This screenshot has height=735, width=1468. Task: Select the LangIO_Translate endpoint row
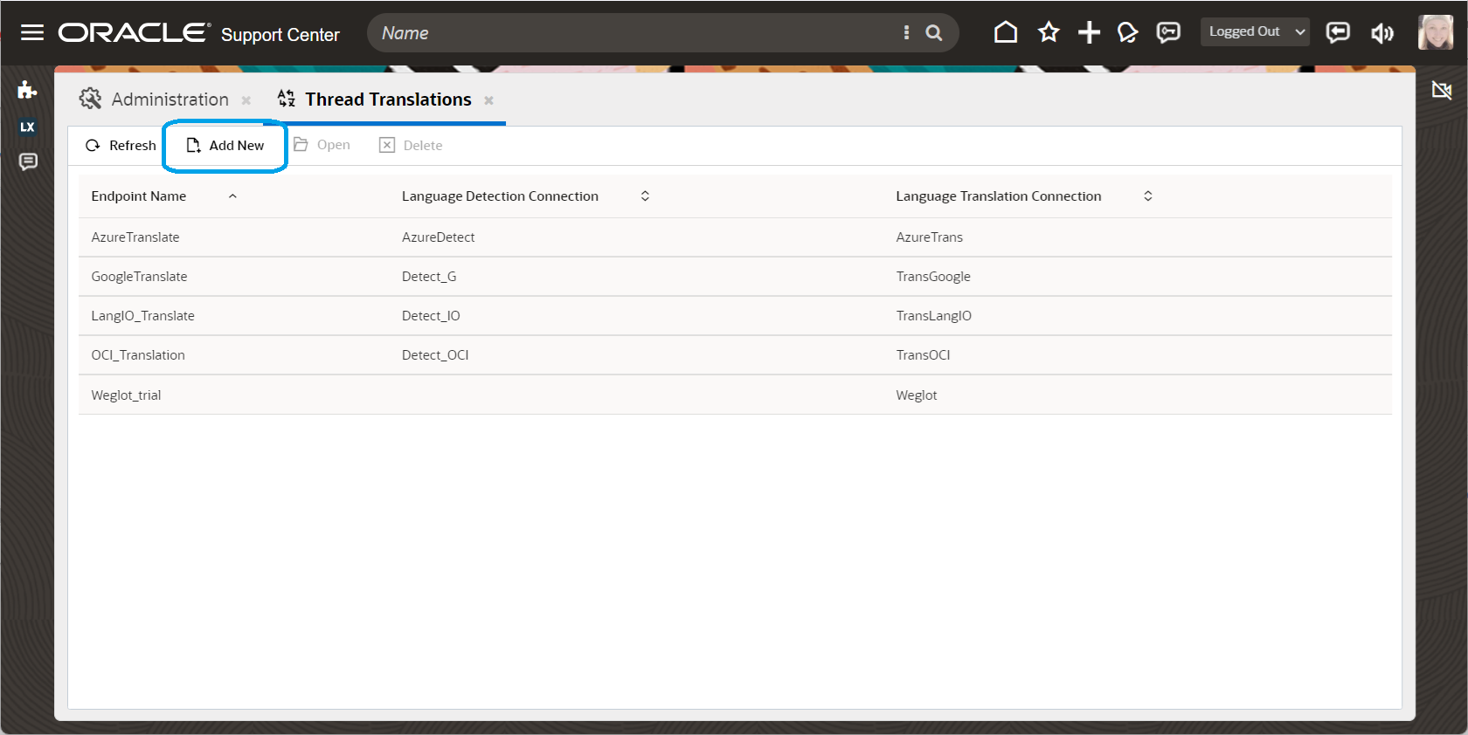tap(735, 316)
